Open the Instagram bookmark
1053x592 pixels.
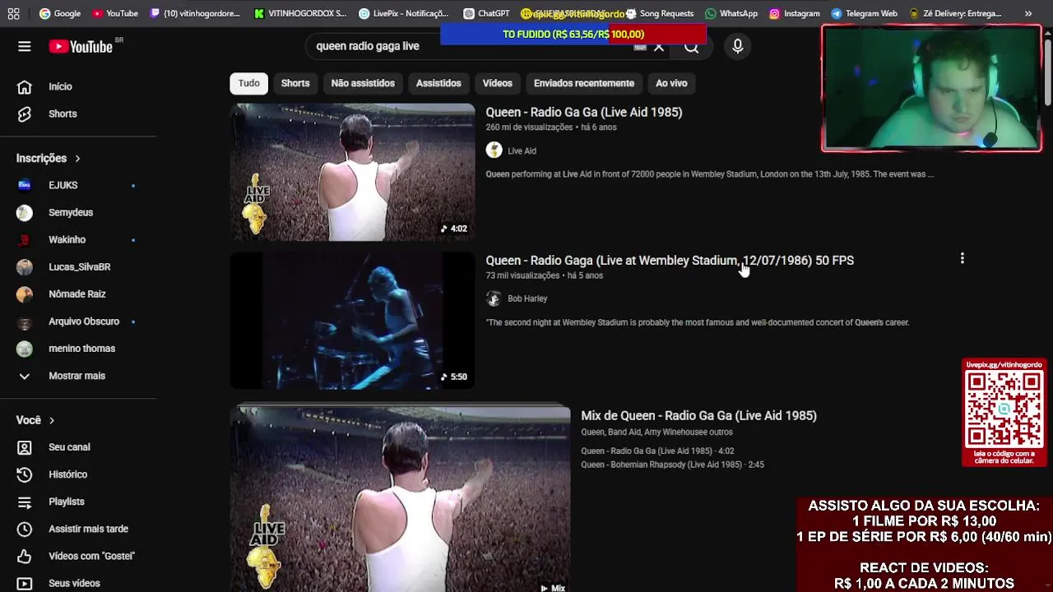pyautogui.click(x=794, y=13)
